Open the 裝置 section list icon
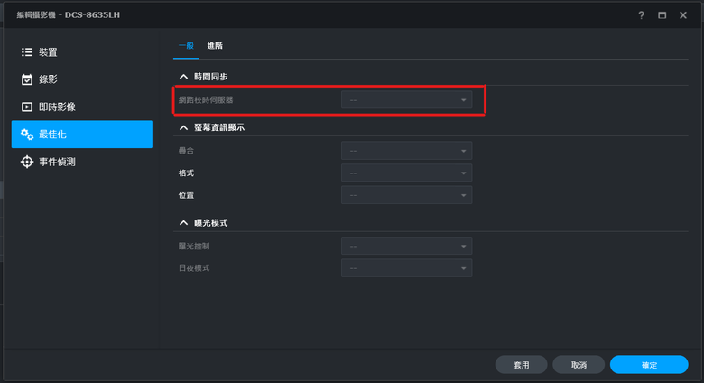The width and height of the screenshot is (704, 383). pos(27,52)
